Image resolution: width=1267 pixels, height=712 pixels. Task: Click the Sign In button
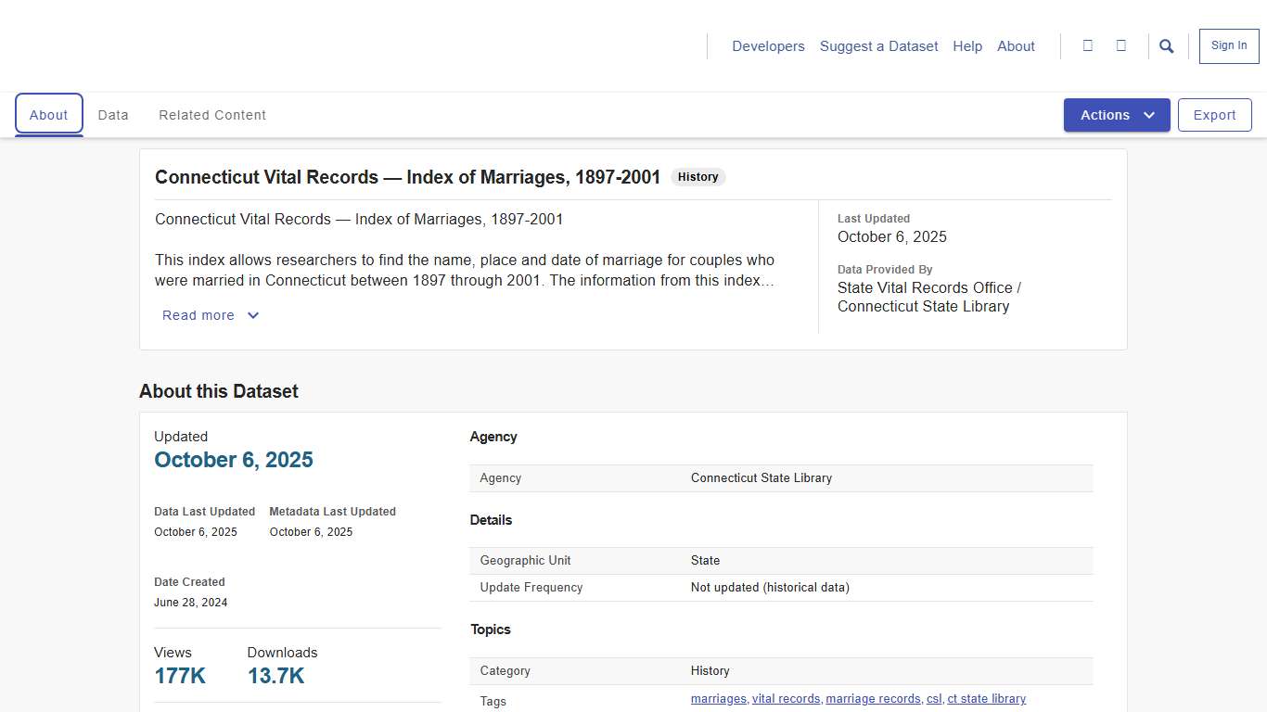(x=1228, y=44)
